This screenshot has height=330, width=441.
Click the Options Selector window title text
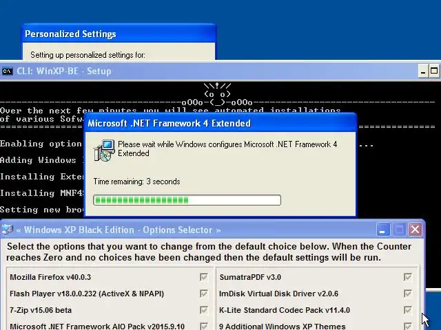(x=119, y=230)
